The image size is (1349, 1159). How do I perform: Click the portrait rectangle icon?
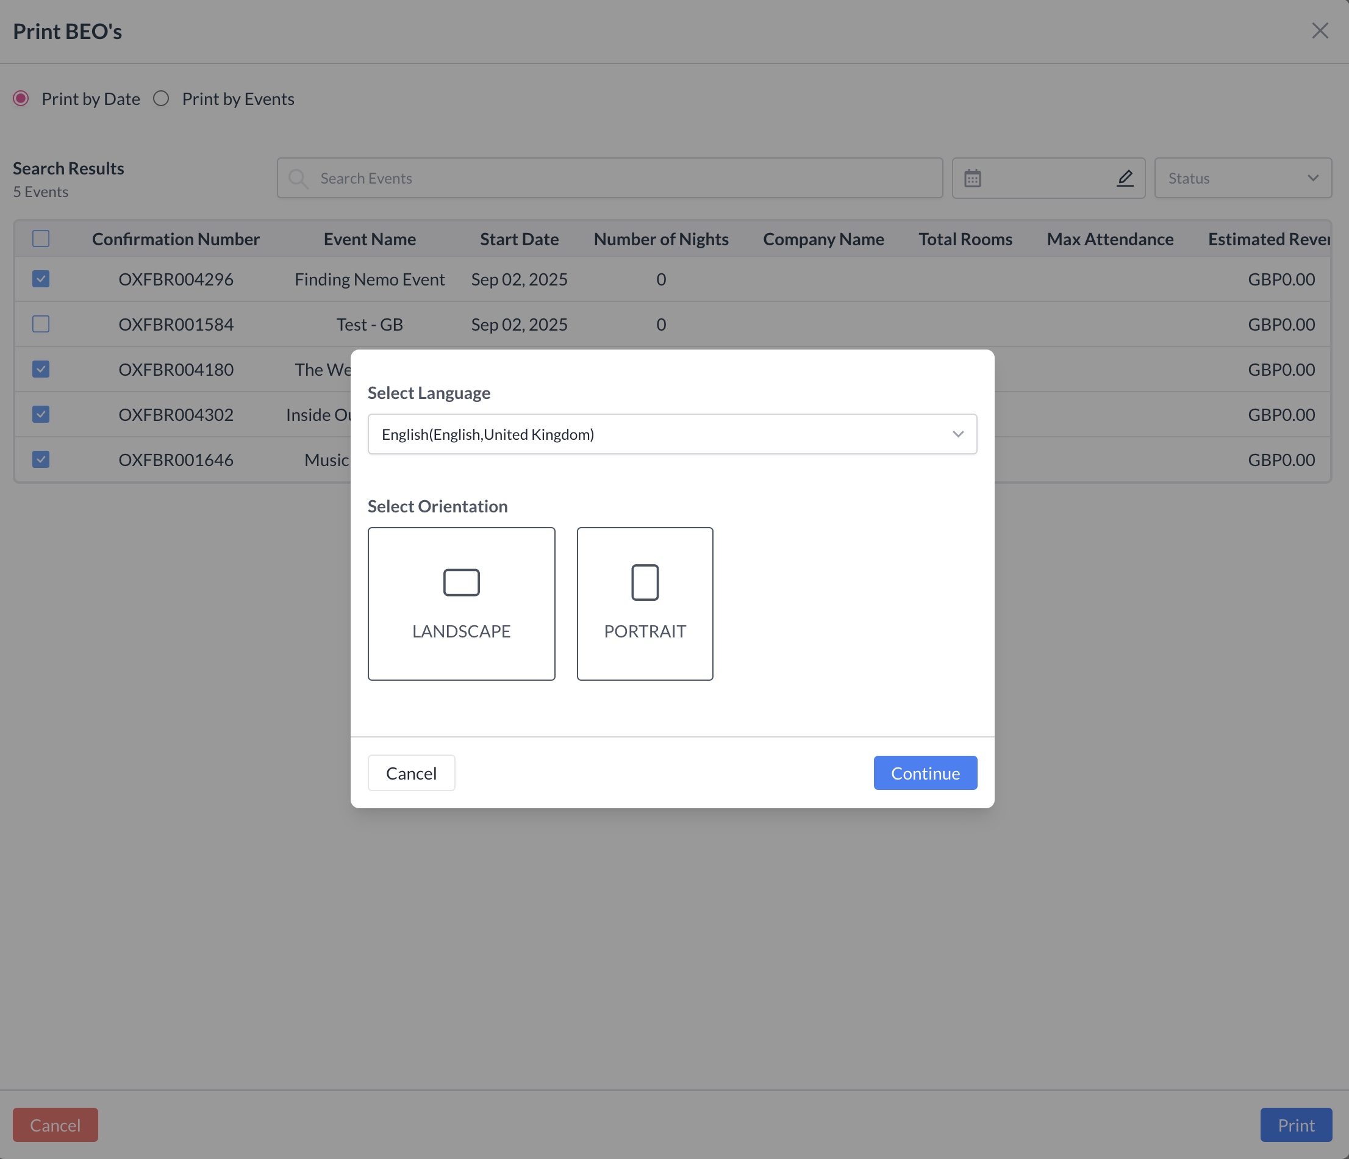click(645, 582)
